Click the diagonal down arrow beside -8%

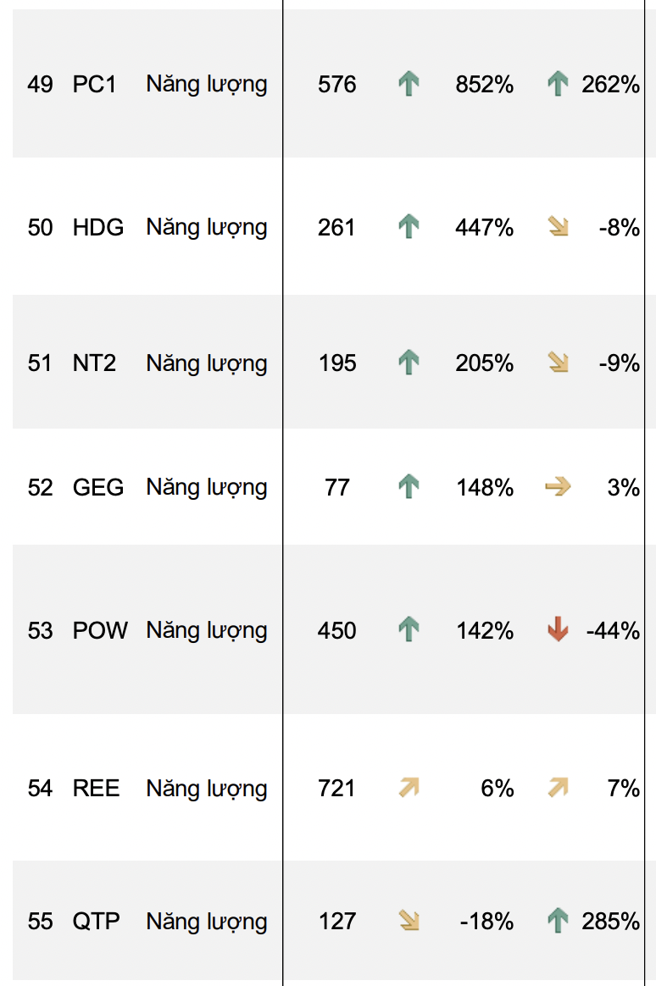(x=558, y=227)
